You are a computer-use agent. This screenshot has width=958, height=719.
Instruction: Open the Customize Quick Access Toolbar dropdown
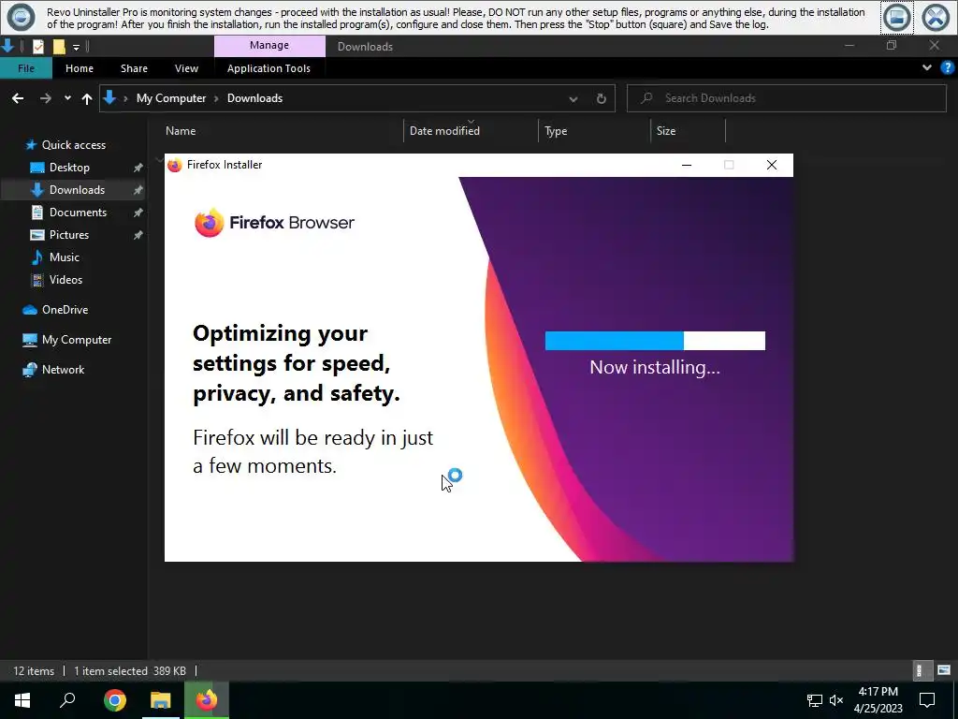76,47
